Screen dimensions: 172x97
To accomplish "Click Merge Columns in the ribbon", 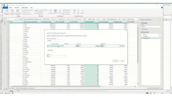I will tap(43, 10).
